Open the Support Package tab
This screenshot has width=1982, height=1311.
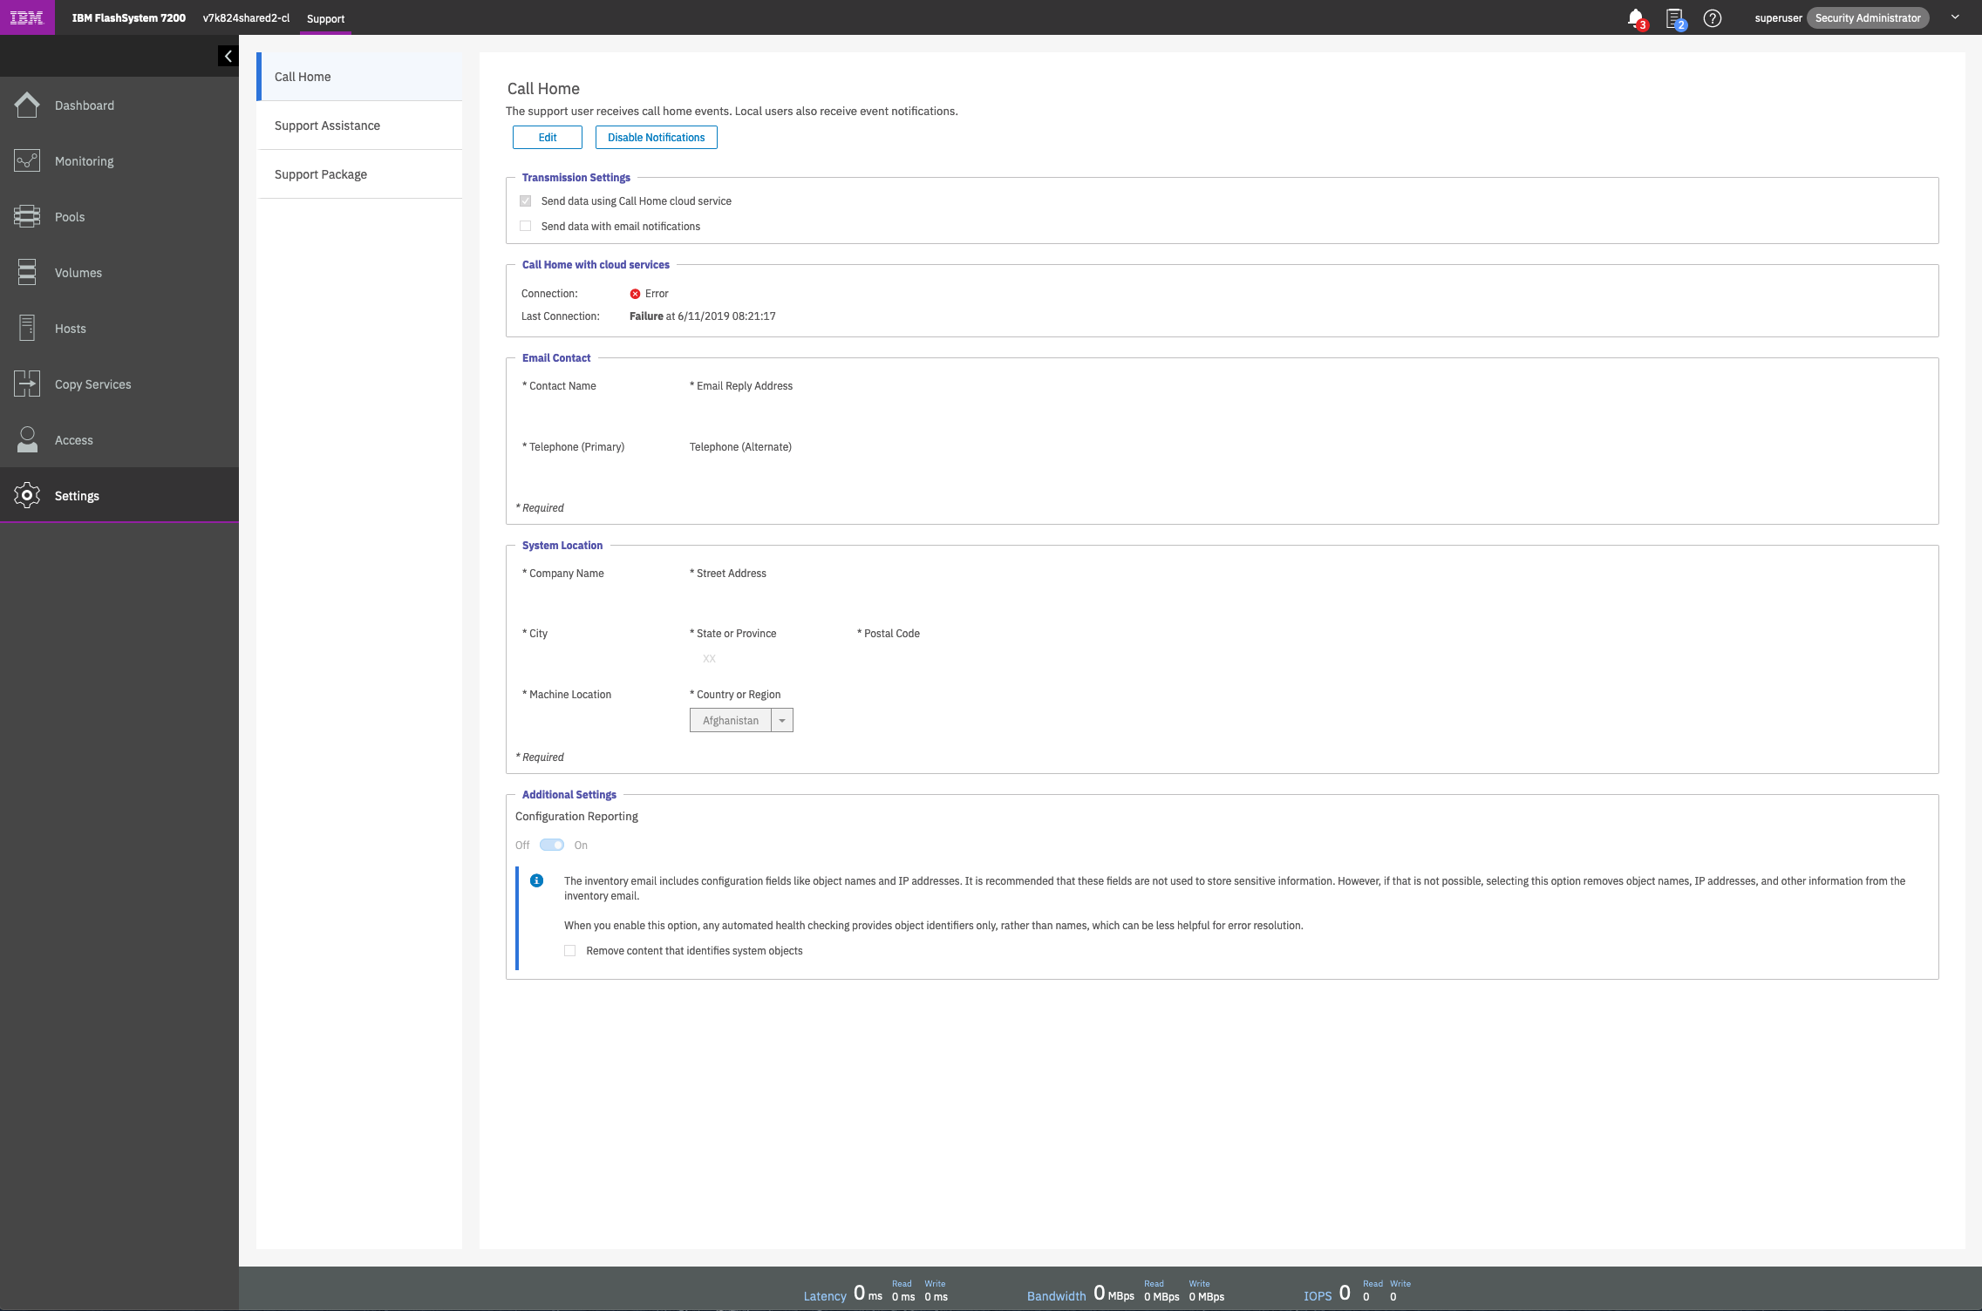click(359, 174)
